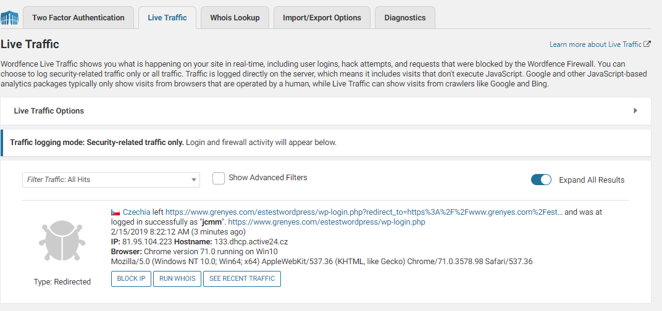Click the SEE RECENT TRAFFIC button
The height and width of the screenshot is (311, 662).
242,278
